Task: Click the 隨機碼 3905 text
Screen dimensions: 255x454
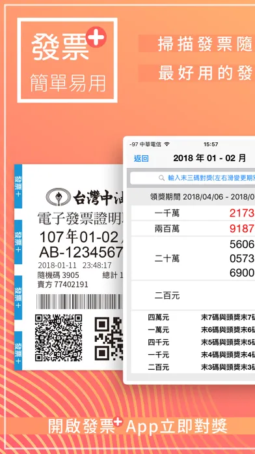Action: 58,275
